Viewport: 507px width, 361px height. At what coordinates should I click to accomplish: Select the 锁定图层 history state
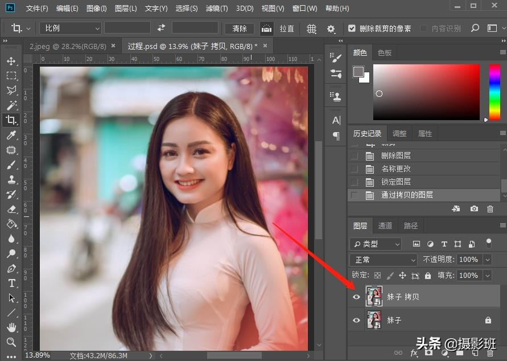coord(396,182)
